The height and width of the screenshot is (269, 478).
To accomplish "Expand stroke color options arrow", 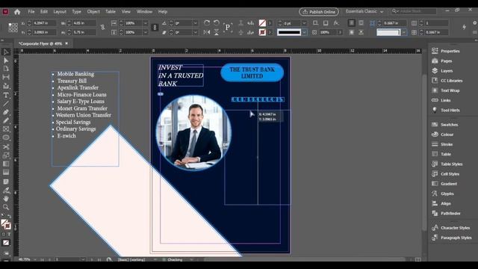I will [270, 32].
